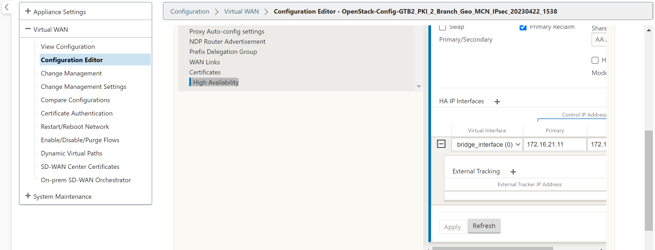Select Certificates section
The width and height of the screenshot is (655, 250).
205,72
